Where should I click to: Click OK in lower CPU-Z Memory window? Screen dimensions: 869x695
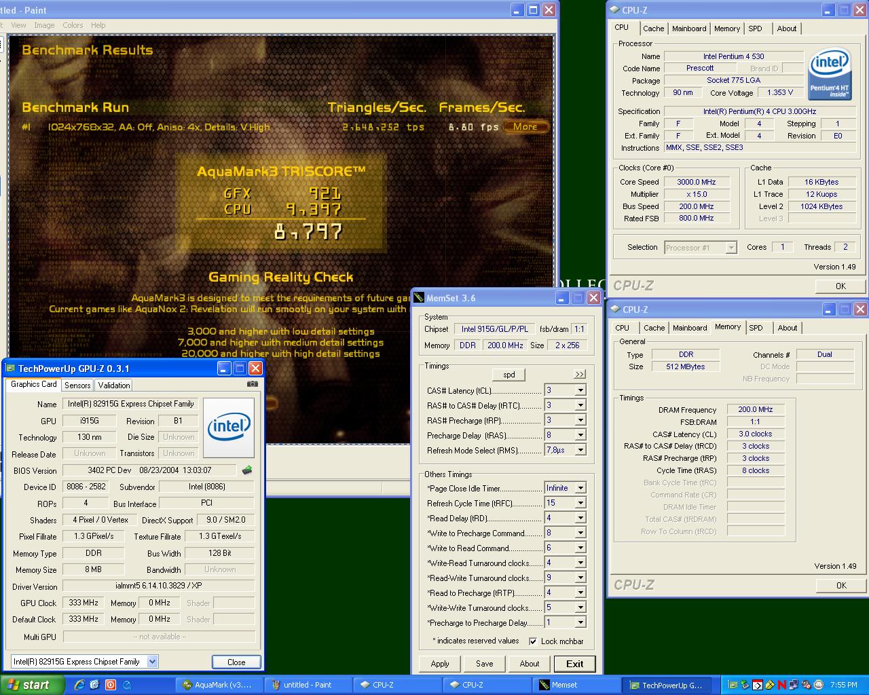tap(841, 585)
